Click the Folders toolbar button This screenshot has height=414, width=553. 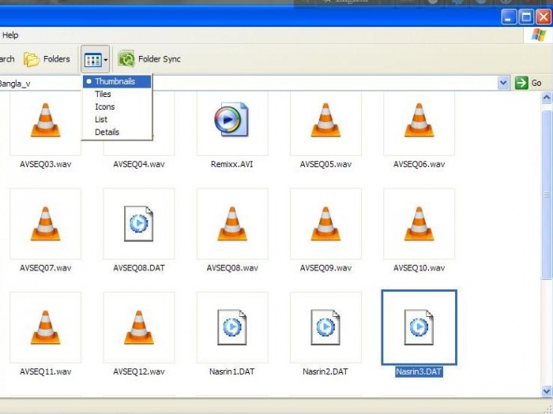[x=47, y=59]
